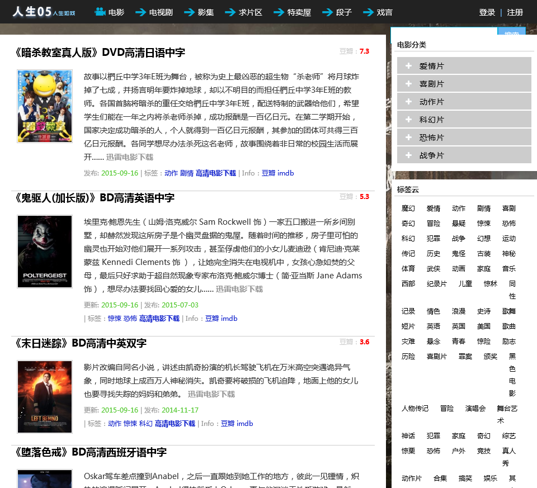Click 迅雷电影下载 in 鬼驱人 description

pyautogui.click(x=239, y=289)
